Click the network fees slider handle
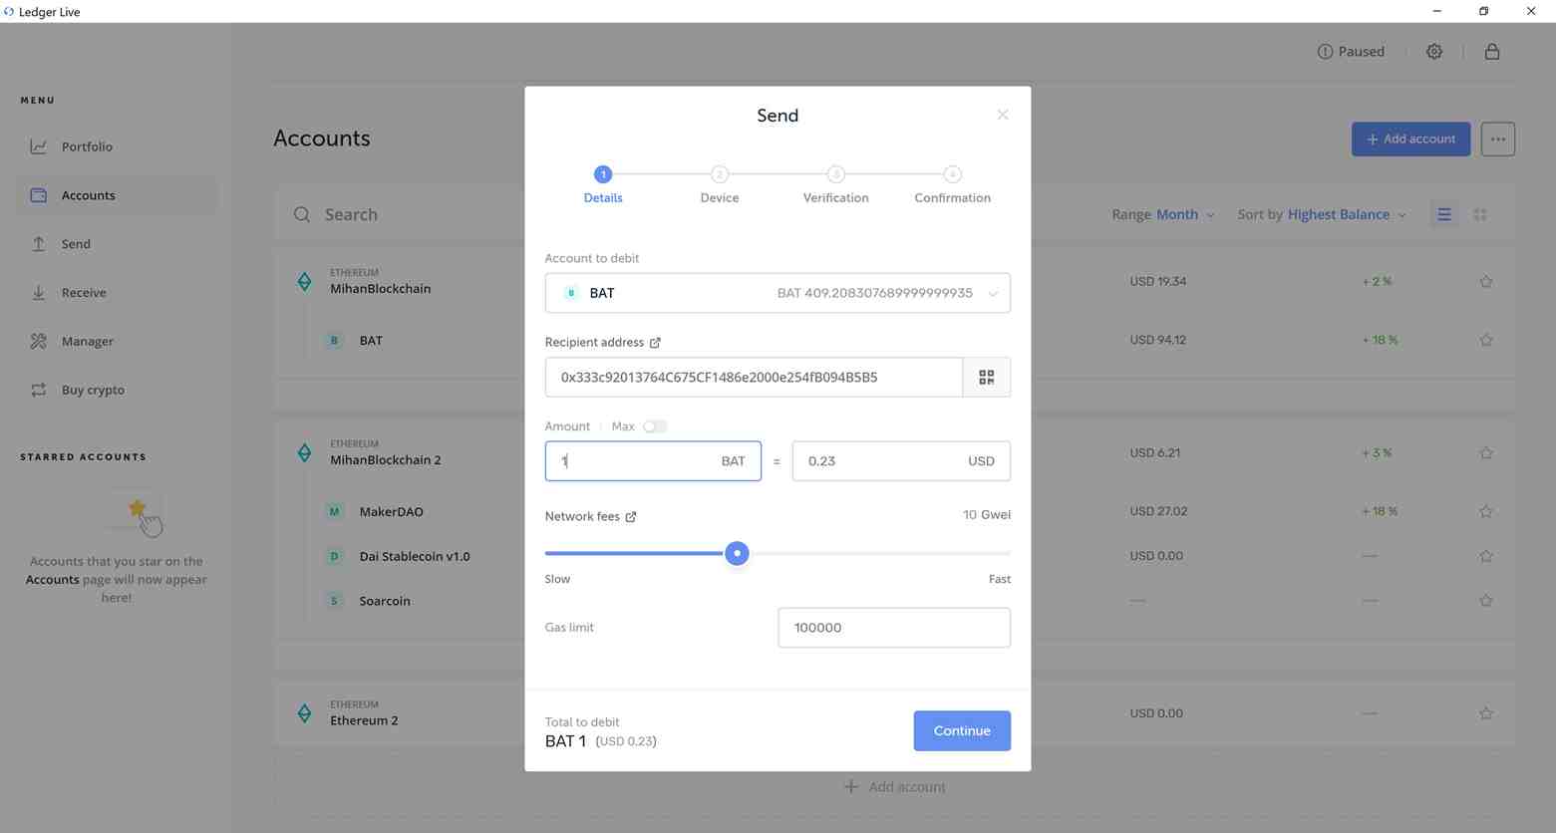The height and width of the screenshot is (833, 1556). click(737, 553)
